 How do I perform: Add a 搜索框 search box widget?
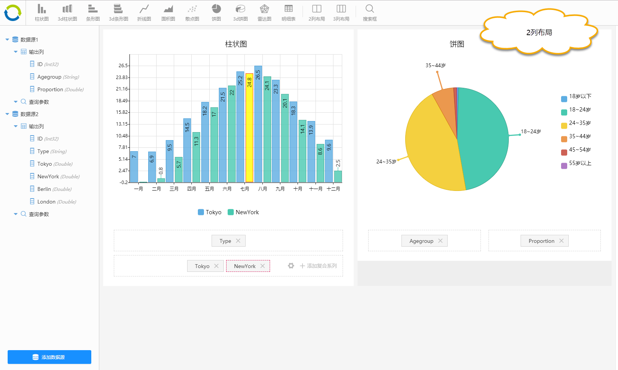click(370, 13)
